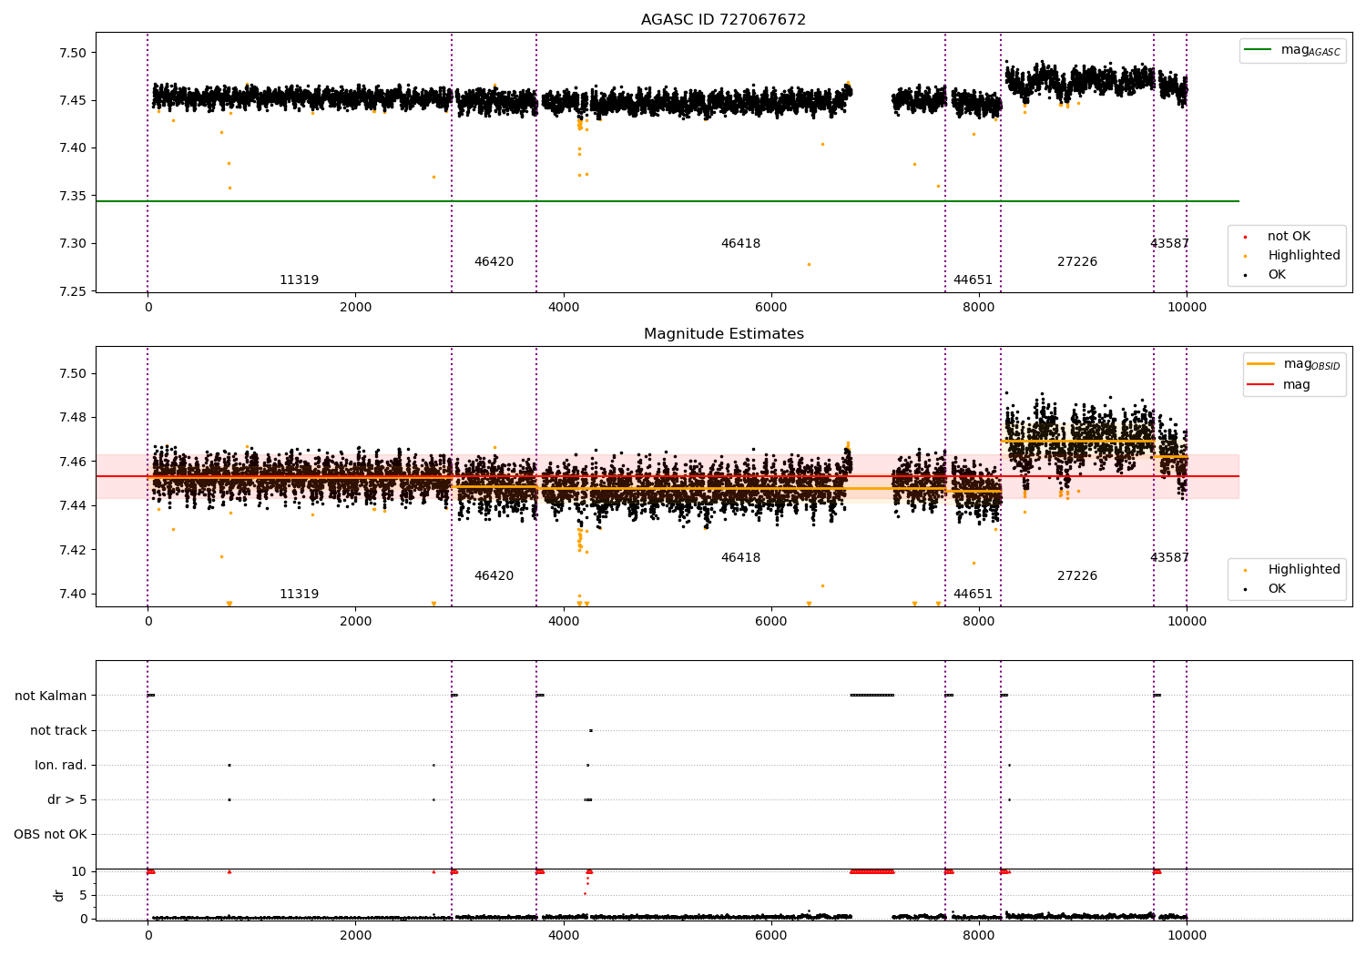The image size is (1366, 956).
Task: Select 'OK' legend entry in middle plot
Action: (x=1266, y=589)
